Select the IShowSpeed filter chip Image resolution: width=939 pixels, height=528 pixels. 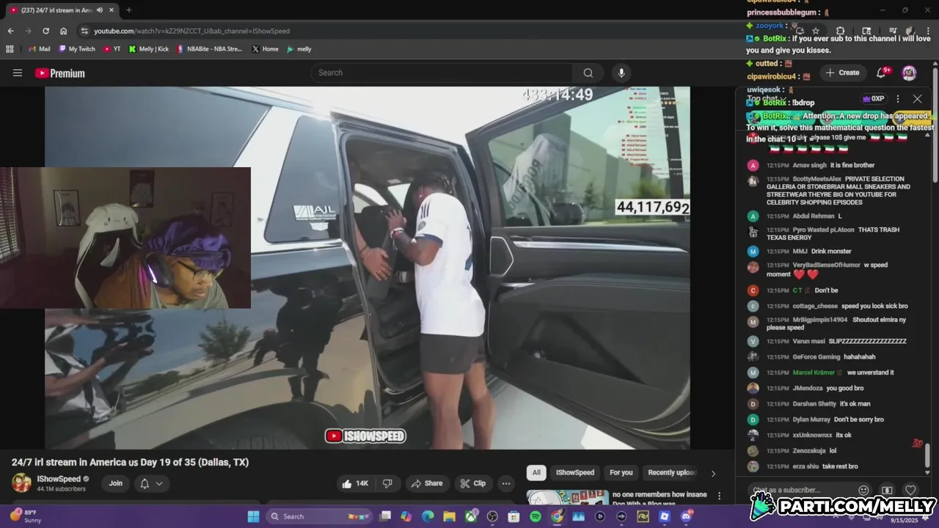pos(575,473)
